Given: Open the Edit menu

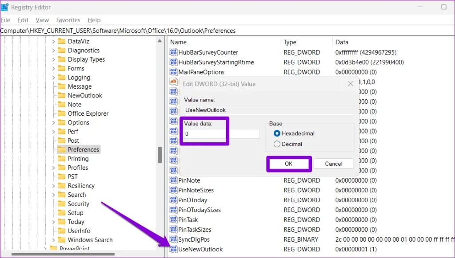Looking at the screenshot, I should point(23,20).
